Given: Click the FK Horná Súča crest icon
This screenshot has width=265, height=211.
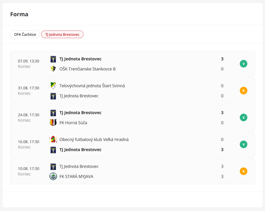Looking at the screenshot, I should [53, 123].
